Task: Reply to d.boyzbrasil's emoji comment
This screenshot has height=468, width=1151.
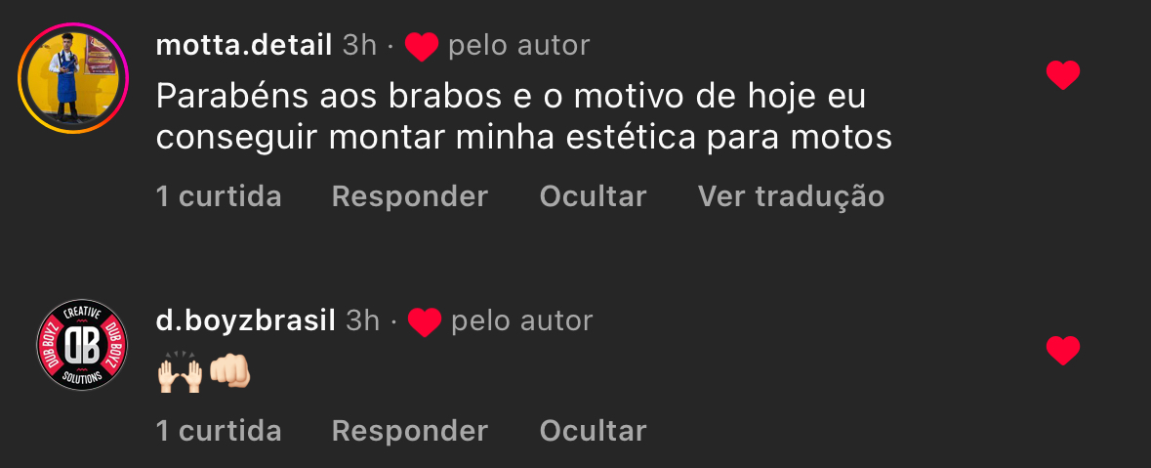Action: [410, 431]
